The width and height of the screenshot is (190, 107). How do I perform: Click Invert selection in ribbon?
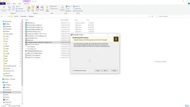[x=78, y=11]
